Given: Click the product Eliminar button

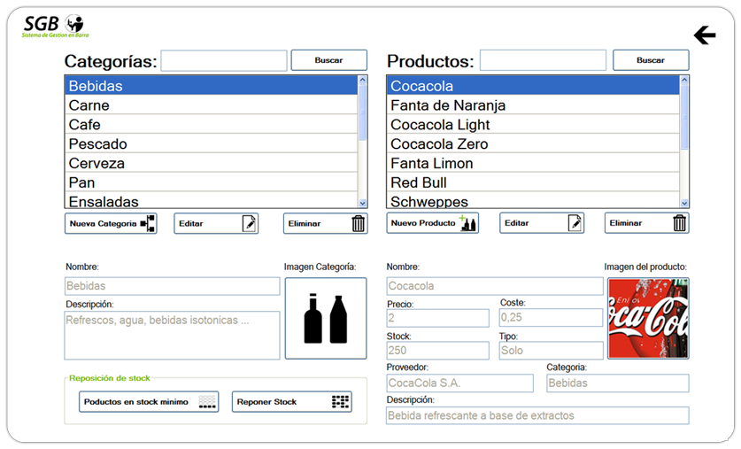Looking at the screenshot, I should pos(646,223).
